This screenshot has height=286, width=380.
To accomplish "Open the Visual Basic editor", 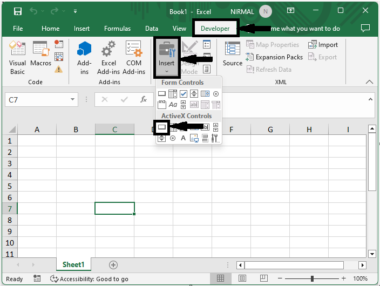I will [17, 58].
